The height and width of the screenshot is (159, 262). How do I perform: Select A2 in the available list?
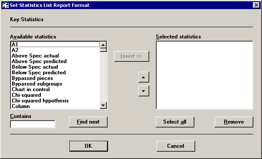55,50
